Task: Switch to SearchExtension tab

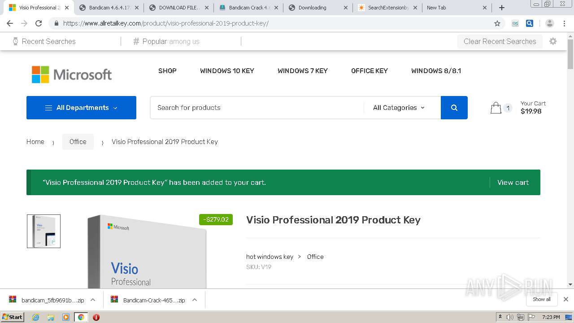Action: 387,8
